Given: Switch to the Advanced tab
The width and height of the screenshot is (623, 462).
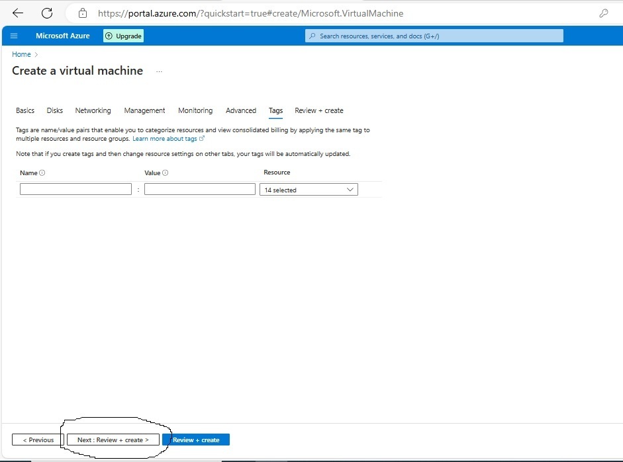Looking at the screenshot, I should [241, 110].
